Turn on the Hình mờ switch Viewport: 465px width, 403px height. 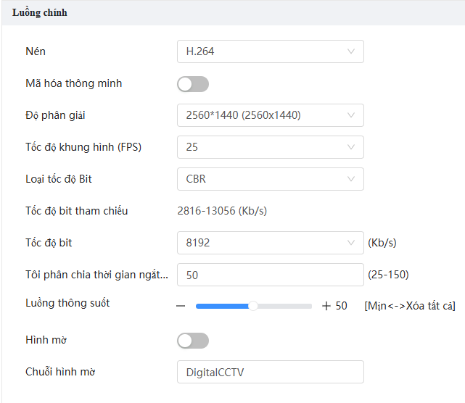click(x=193, y=341)
